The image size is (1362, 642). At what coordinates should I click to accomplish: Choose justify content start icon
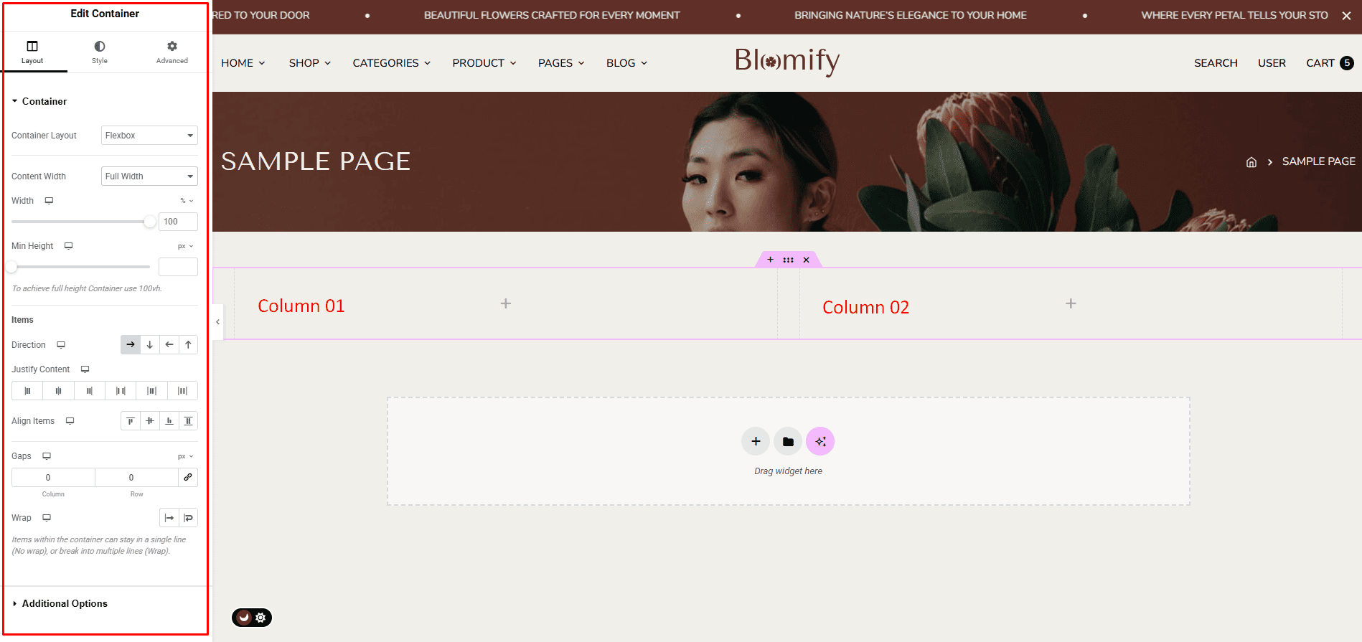[x=27, y=391]
